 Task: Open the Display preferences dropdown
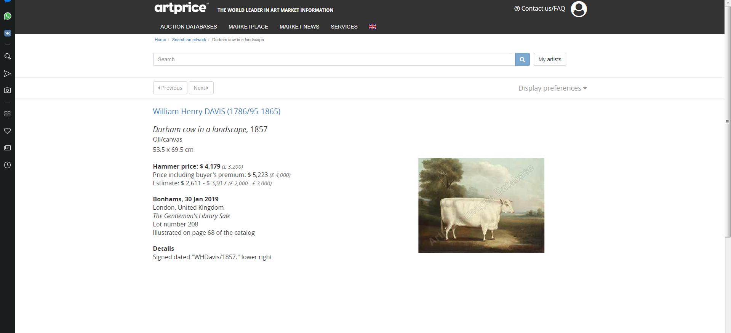pyautogui.click(x=552, y=88)
